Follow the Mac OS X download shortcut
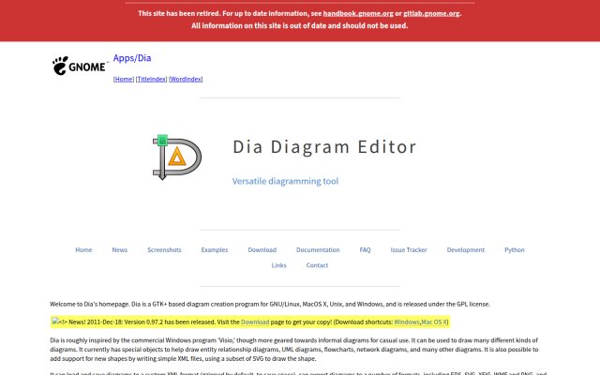 click(434, 322)
